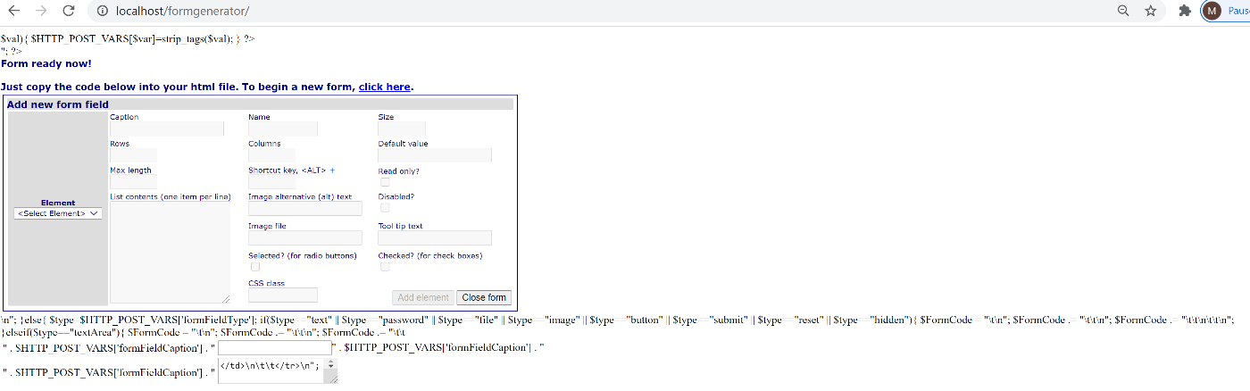Screen dimensions: 1250x391
Task: Open zoom magnifier icon in address bar
Action: coord(1123,11)
